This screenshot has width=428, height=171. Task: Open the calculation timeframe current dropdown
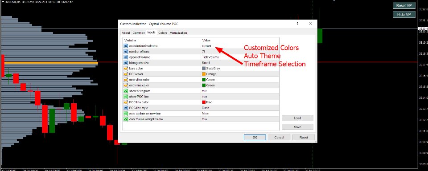(240, 46)
